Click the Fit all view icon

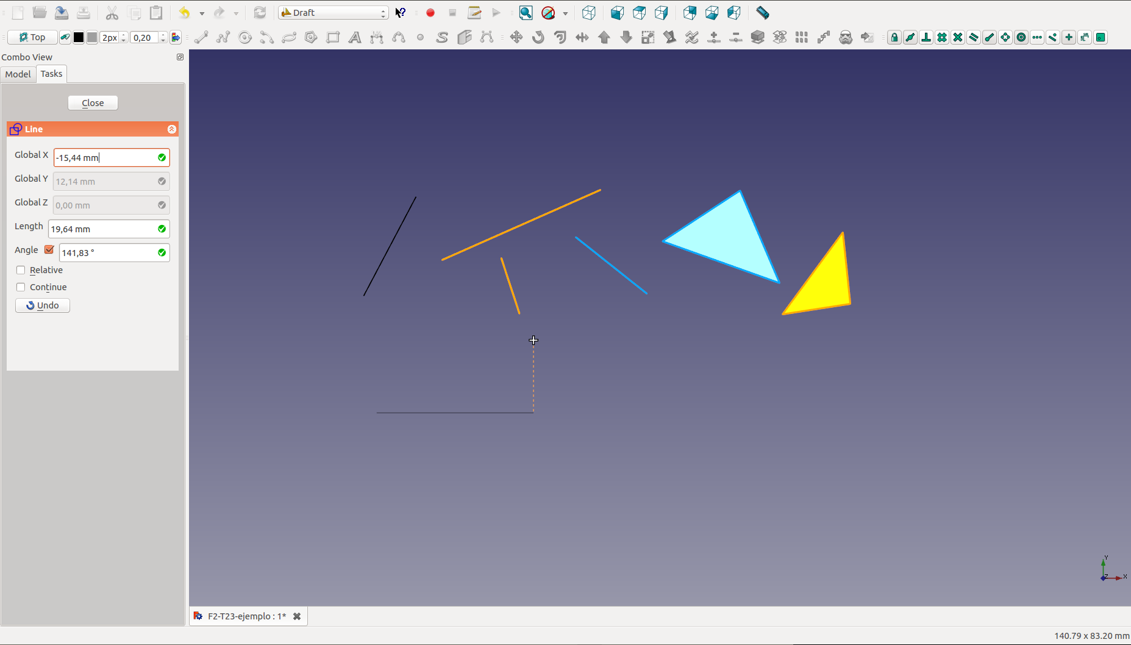526,13
